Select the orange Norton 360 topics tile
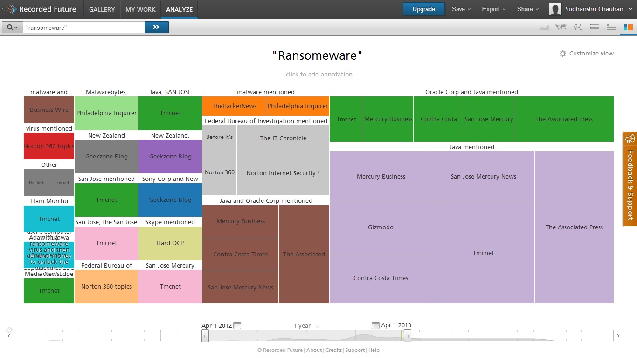The width and height of the screenshot is (637, 358). point(106,286)
